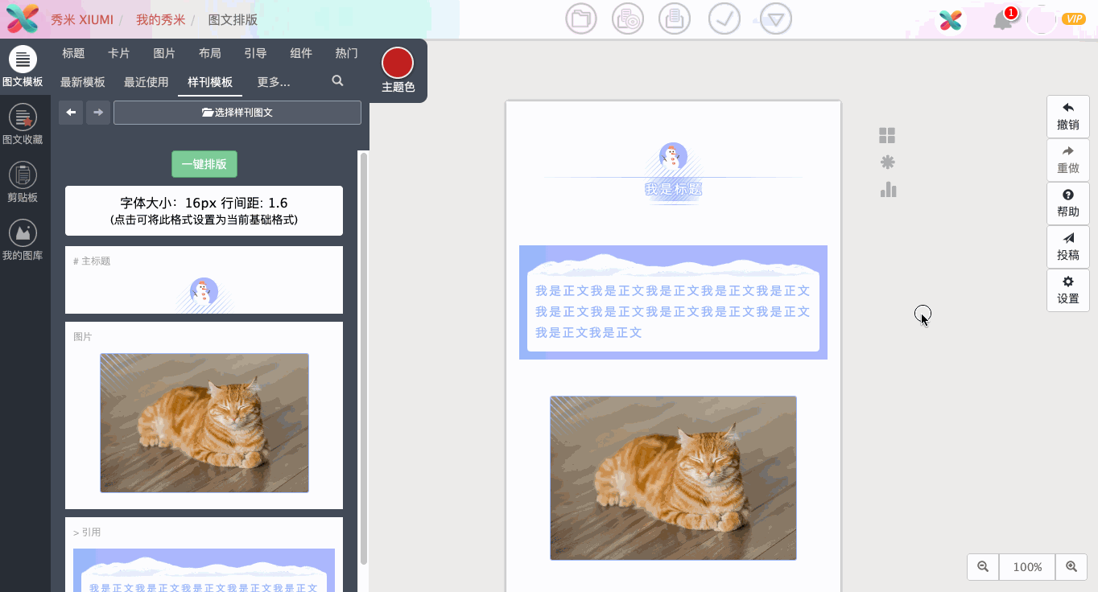This screenshot has height=592, width=1098.
Task: Open the folder icon in top toolbar
Action: (581, 19)
